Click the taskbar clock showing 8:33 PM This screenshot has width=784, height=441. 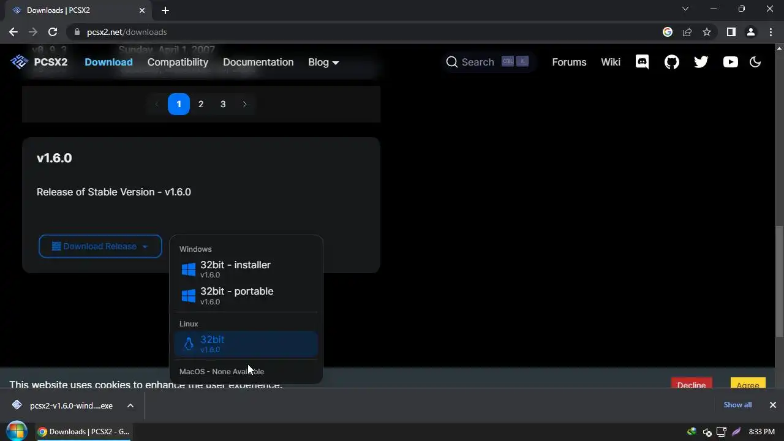point(761,432)
